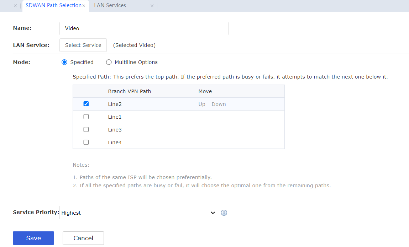Check the Line1 path checkbox

pyautogui.click(x=86, y=117)
